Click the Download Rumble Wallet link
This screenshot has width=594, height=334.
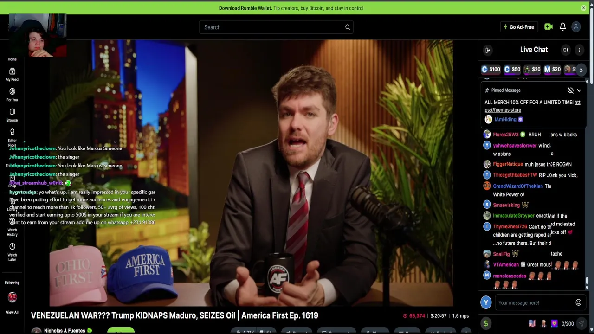[x=245, y=8]
